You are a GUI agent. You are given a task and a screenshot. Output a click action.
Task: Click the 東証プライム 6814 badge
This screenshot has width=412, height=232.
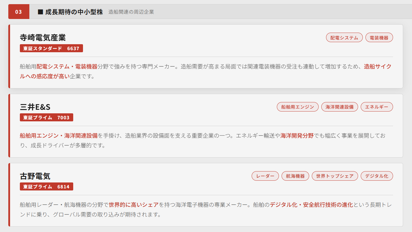click(x=46, y=187)
